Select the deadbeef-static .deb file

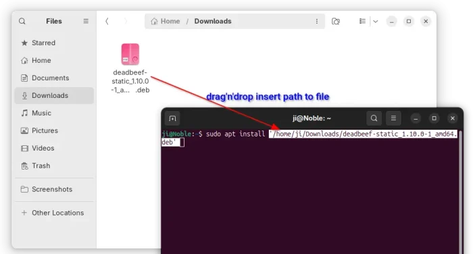pyautogui.click(x=130, y=68)
